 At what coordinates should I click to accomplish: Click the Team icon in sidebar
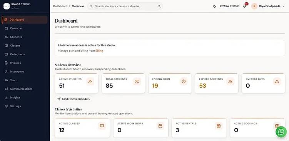(x=6, y=80)
